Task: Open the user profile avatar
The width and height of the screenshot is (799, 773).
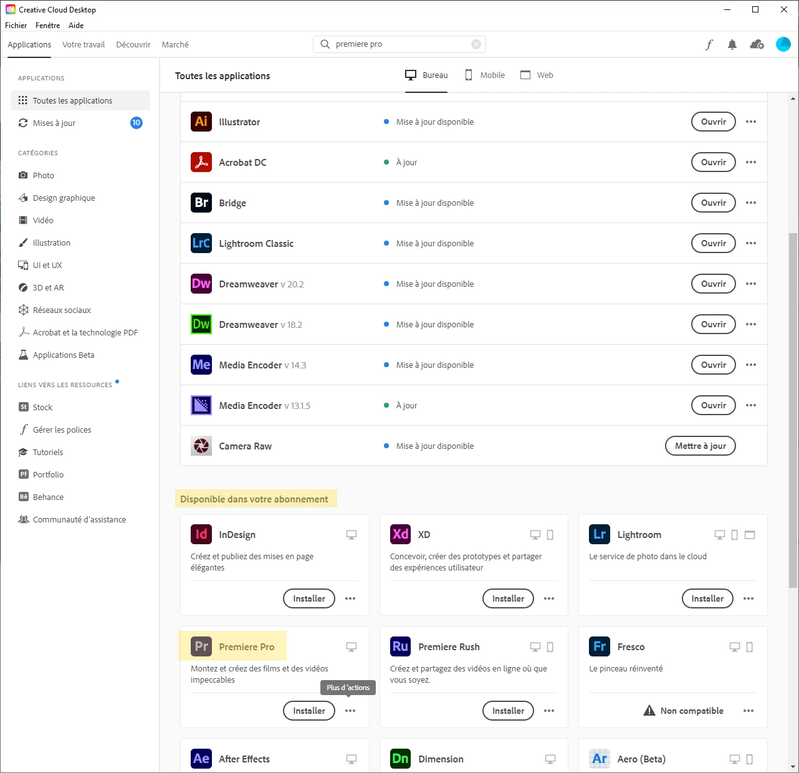Action: tap(783, 44)
